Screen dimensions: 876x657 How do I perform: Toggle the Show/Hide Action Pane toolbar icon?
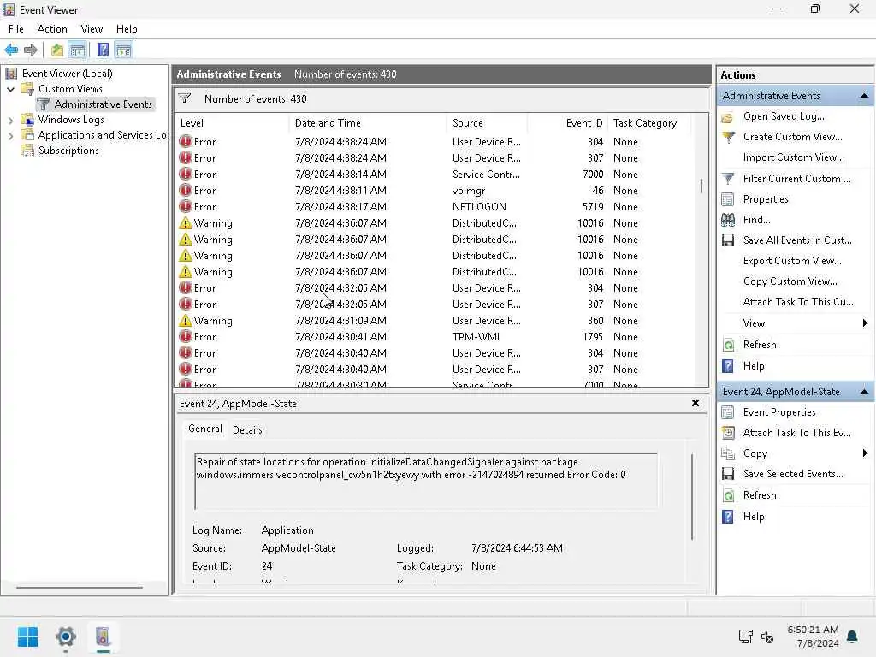(123, 50)
